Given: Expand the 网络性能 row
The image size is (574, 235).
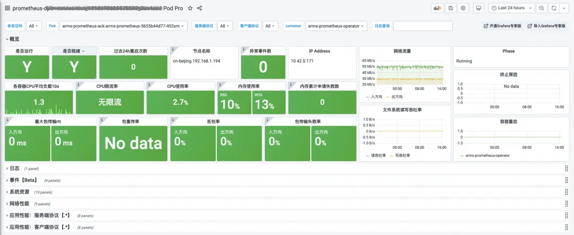Looking at the screenshot, I should coord(18,204).
